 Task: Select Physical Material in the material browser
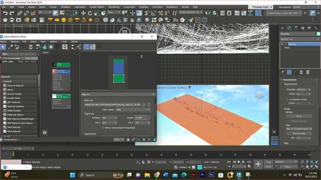click(15, 85)
